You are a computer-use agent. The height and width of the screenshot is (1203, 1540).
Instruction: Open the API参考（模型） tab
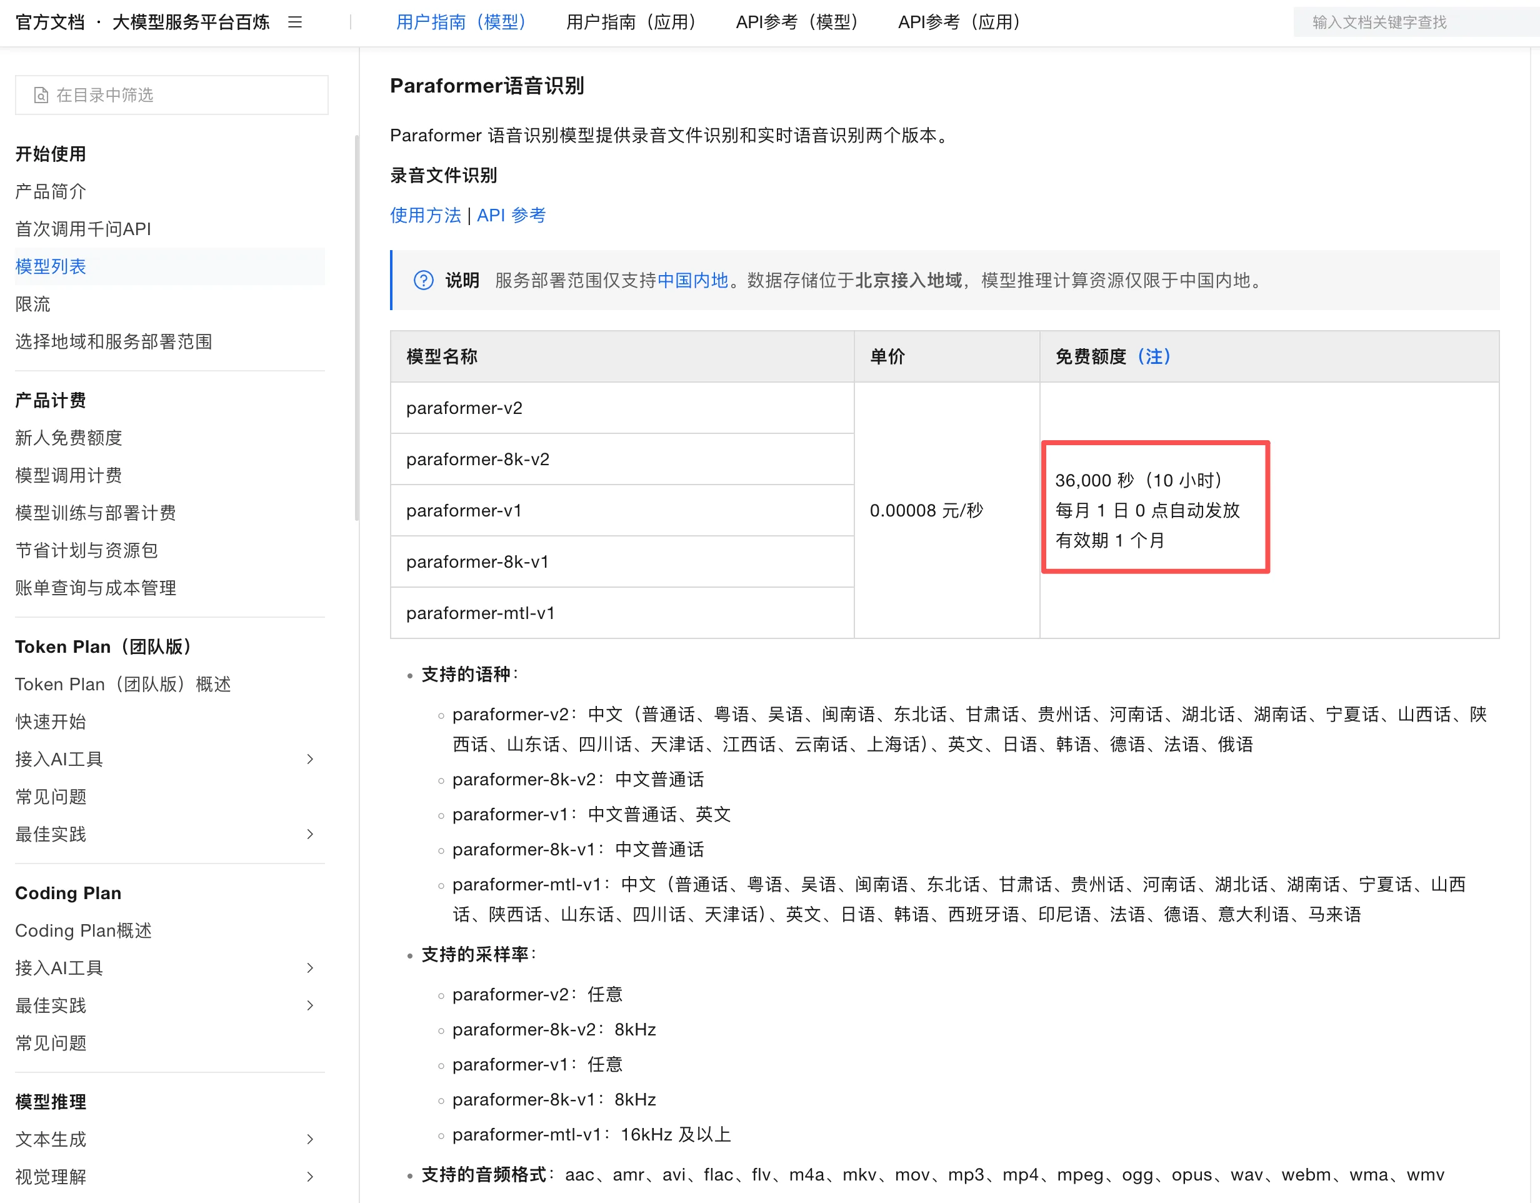pyautogui.click(x=797, y=23)
